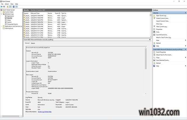This screenshot has width=187, height=120.
Task: Click the Open Saved Log folder icon
Action: tap(154, 15)
